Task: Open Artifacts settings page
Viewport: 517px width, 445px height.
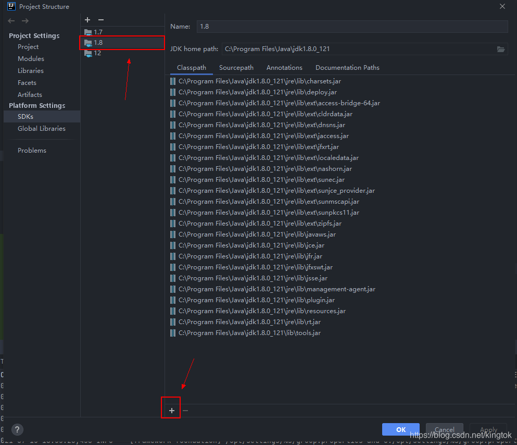Action: coord(30,95)
